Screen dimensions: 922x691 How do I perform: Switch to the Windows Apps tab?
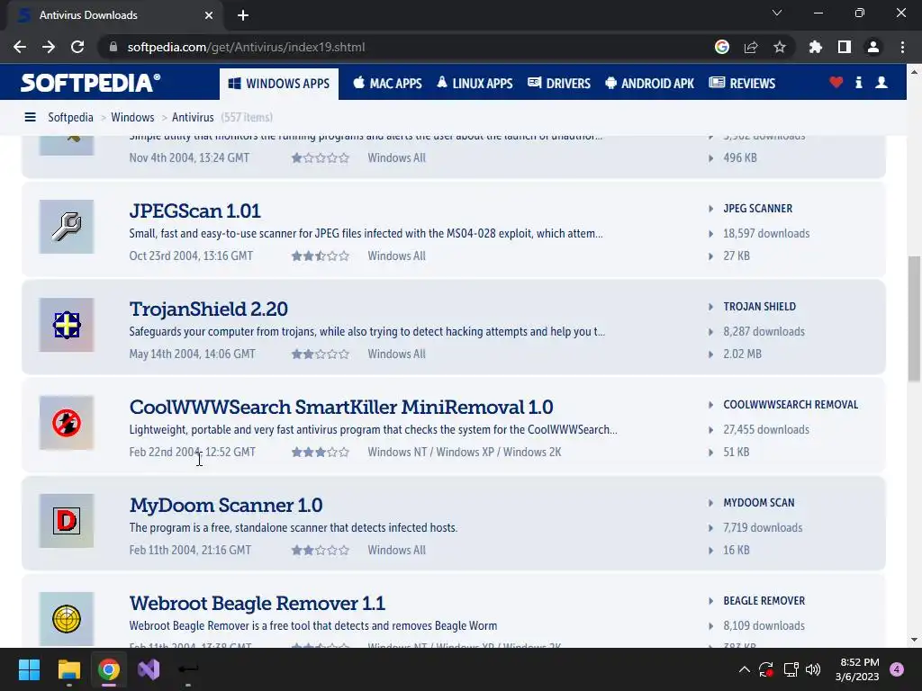(x=279, y=84)
